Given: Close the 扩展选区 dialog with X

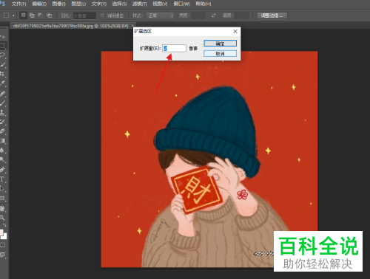Looking at the screenshot, I should [x=235, y=31].
